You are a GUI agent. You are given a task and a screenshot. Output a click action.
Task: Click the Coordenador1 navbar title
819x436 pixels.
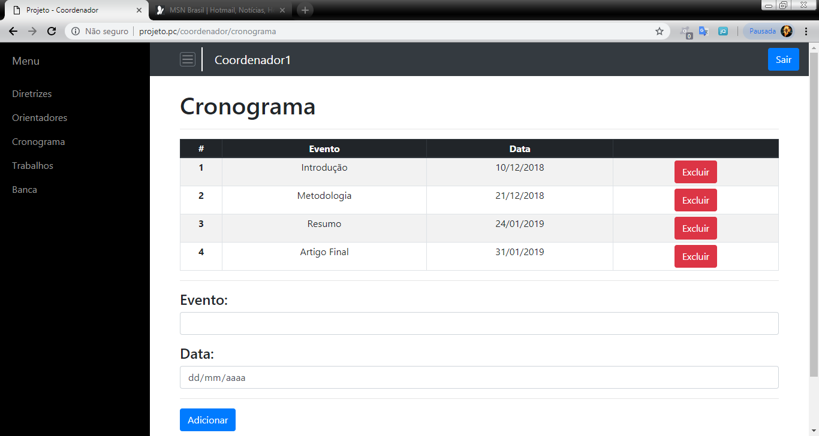(x=252, y=60)
